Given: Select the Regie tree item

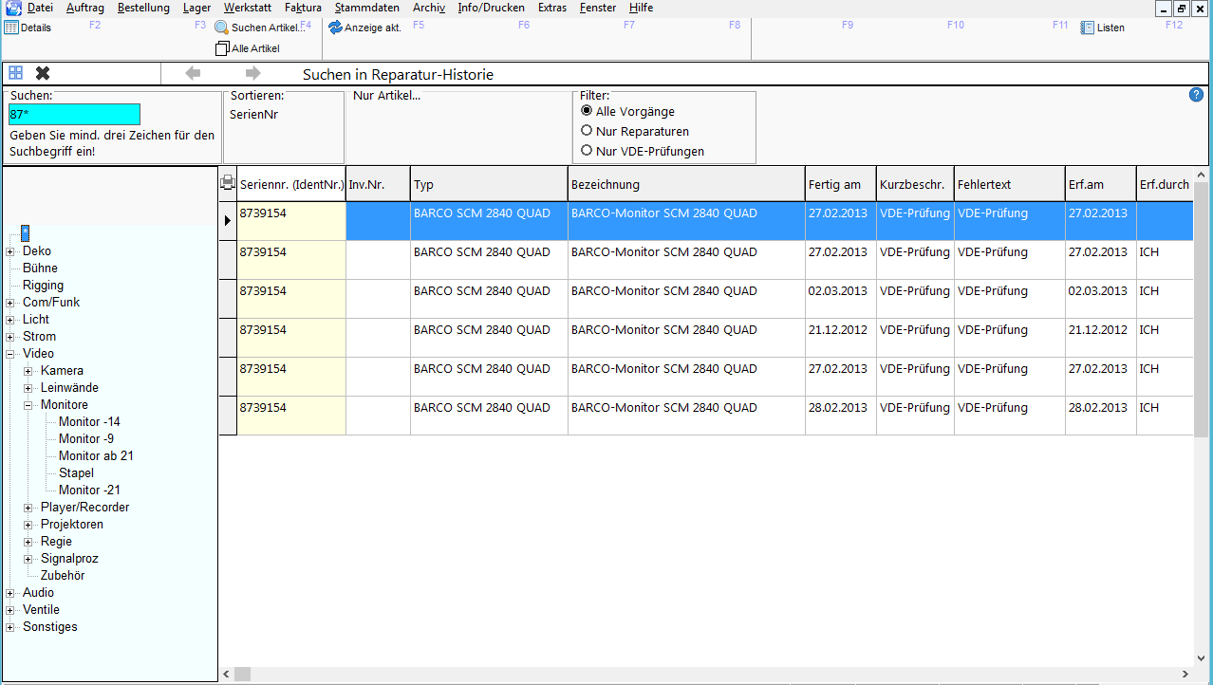Looking at the screenshot, I should (x=56, y=542).
